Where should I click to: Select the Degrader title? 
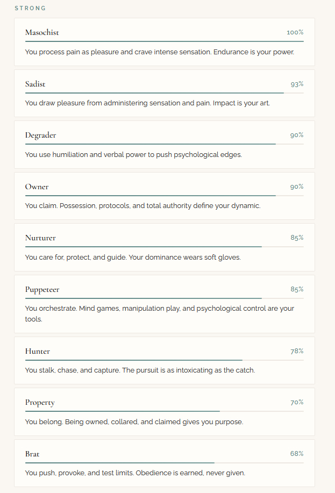click(40, 135)
